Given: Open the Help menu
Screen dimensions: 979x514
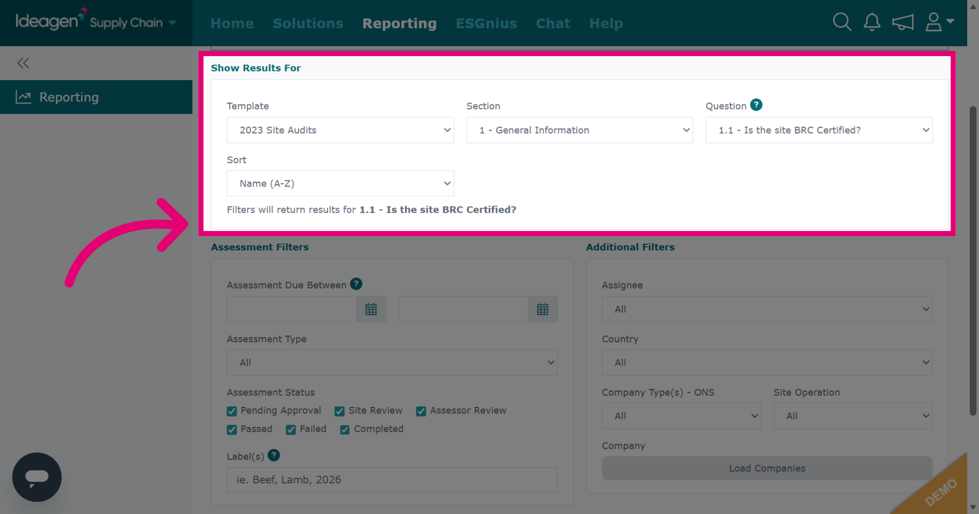Looking at the screenshot, I should click(x=606, y=23).
